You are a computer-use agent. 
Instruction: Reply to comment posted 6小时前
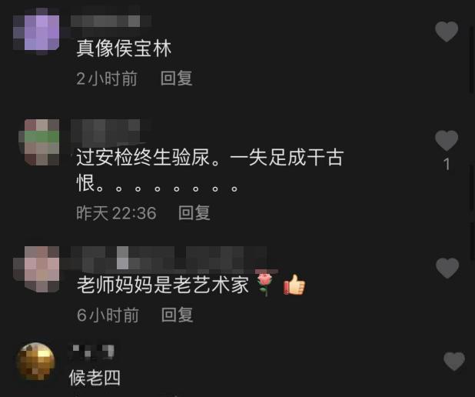178,315
